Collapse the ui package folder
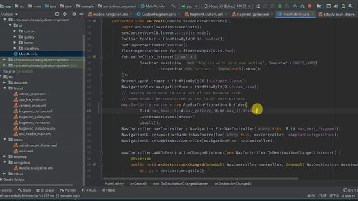The height and width of the screenshot is (201, 358). click(x=10, y=25)
